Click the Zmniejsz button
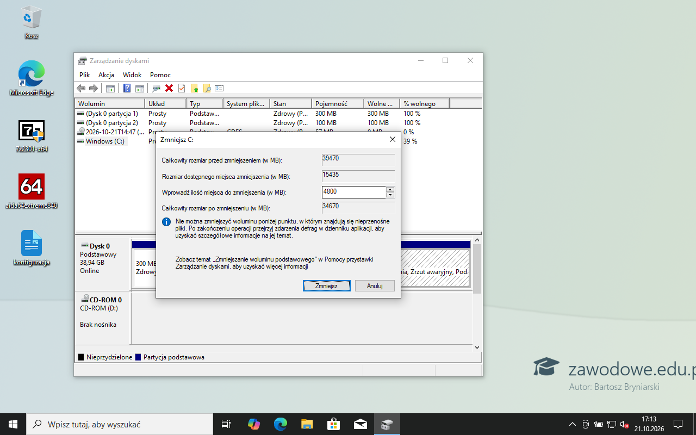 327,285
